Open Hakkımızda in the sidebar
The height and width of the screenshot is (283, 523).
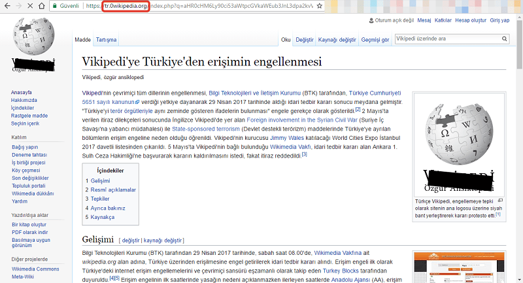coord(24,100)
